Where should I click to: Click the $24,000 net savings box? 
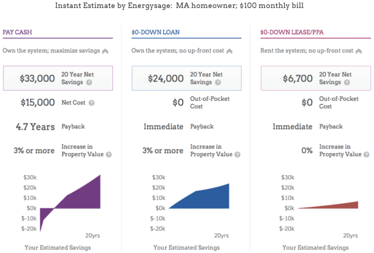point(186,78)
